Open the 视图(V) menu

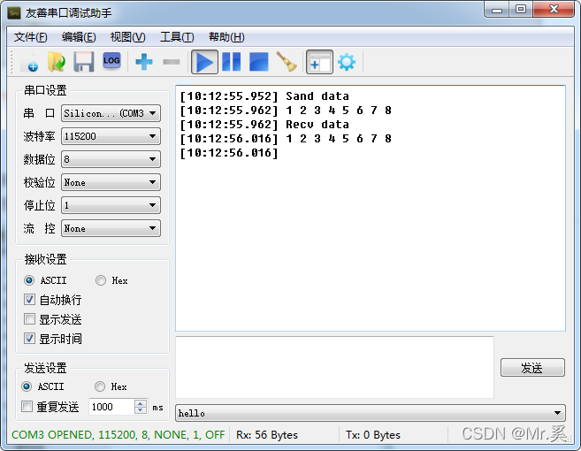click(128, 37)
